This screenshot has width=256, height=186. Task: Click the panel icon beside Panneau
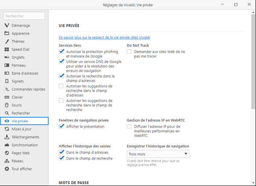pos(7,65)
